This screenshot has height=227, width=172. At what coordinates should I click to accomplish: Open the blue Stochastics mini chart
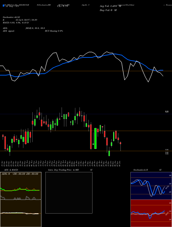pos(151,186)
